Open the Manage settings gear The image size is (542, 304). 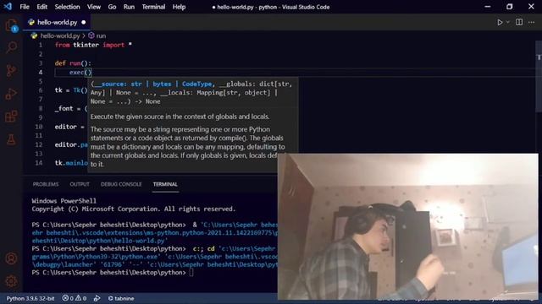click(x=11, y=281)
